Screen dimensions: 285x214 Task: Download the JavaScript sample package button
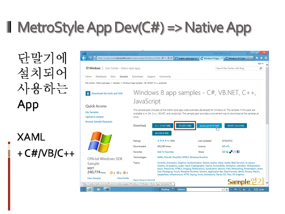pos(209,126)
